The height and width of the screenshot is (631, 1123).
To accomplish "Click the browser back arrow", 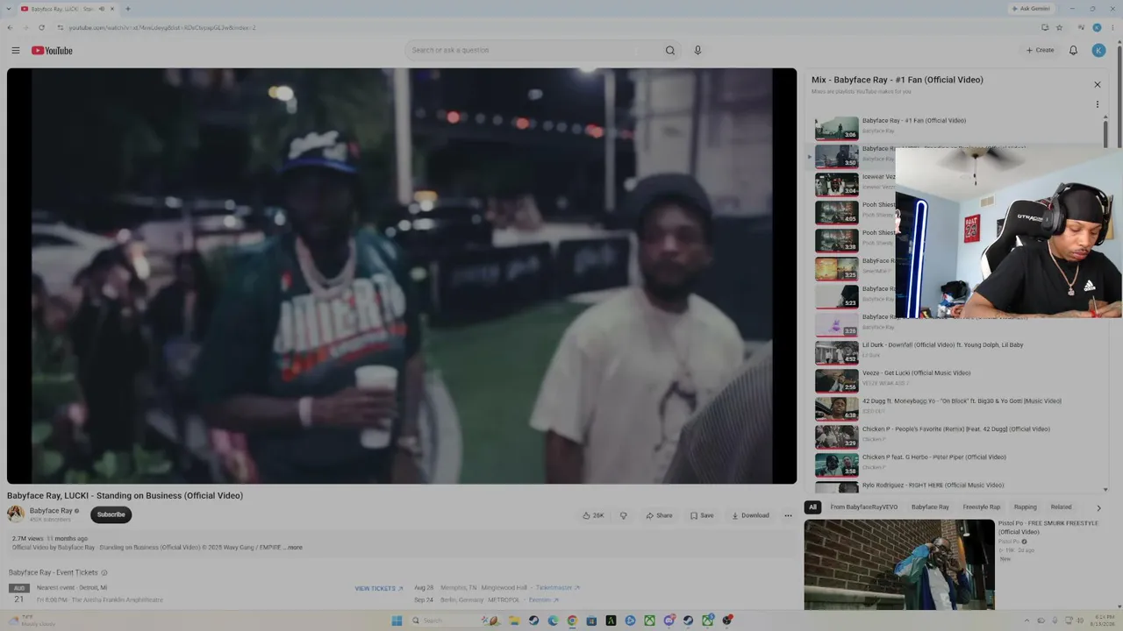I will click(10, 27).
